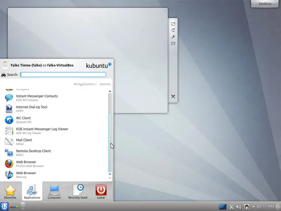281x211 pixels.
Task: Click the 'Falko Timme (falko)' user name
Action: (26, 65)
